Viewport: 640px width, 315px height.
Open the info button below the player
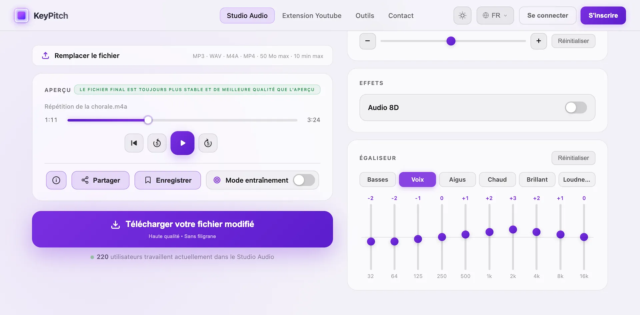pyautogui.click(x=56, y=180)
